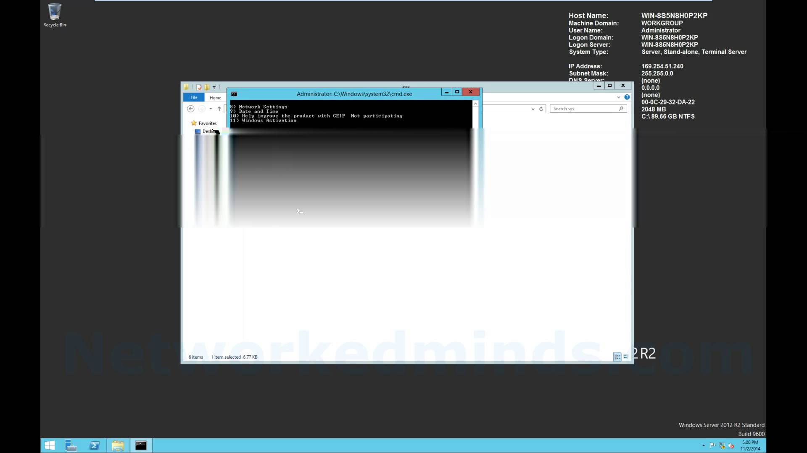This screenshot has height=453, width=807.
Task: Launch PowerShell from the taskbar
Action: (x=95, y=445)
